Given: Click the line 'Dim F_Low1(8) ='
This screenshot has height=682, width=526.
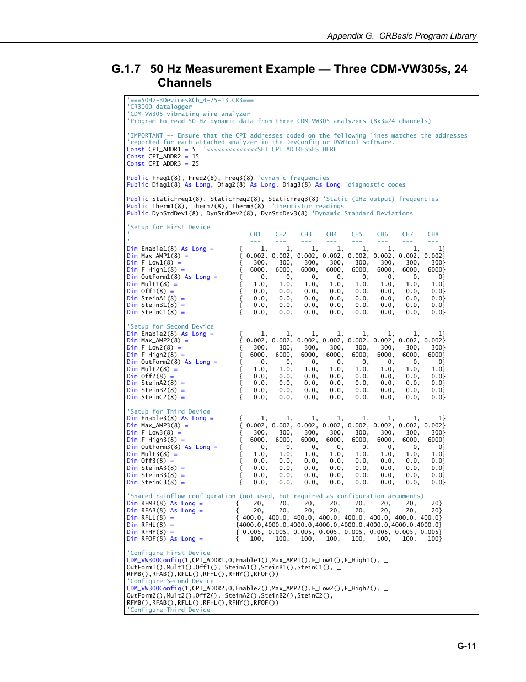Looking at the screenshot, I should (286, 263).
